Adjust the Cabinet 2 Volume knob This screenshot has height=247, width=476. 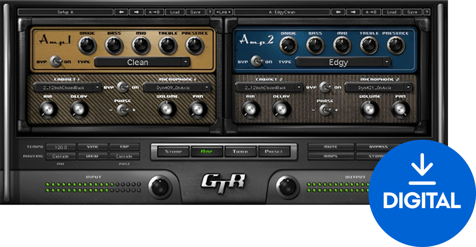pos(369,109)
